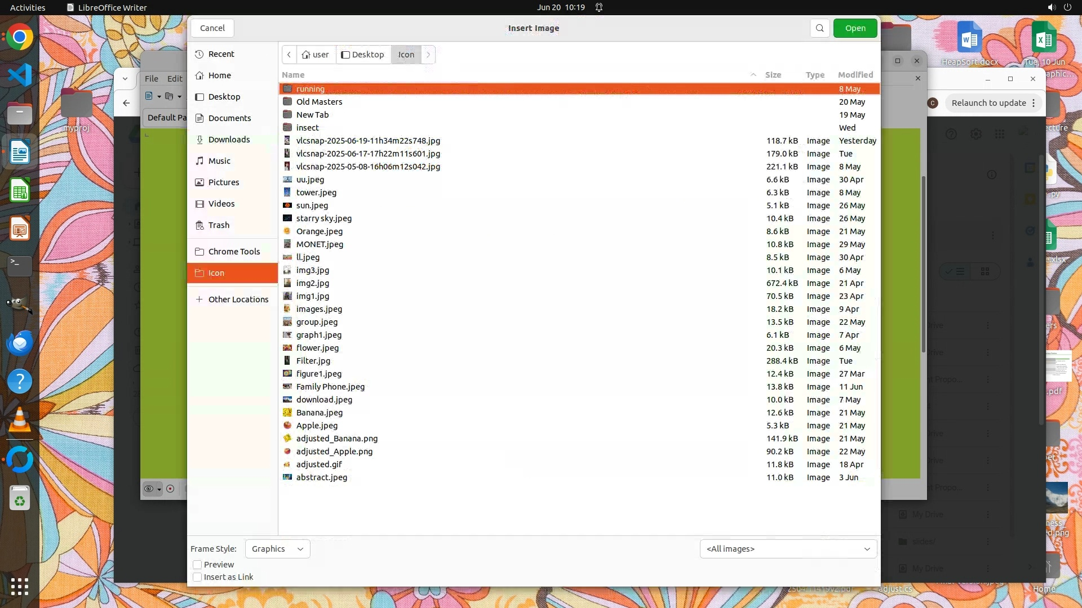
Task: Expand the All images file filter dropdown
Action: [787, 549]
